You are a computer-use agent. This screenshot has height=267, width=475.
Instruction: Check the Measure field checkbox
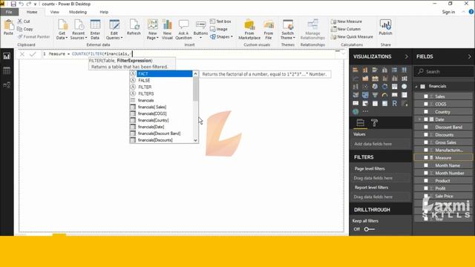pyautogui.click(x=426, y=158)
